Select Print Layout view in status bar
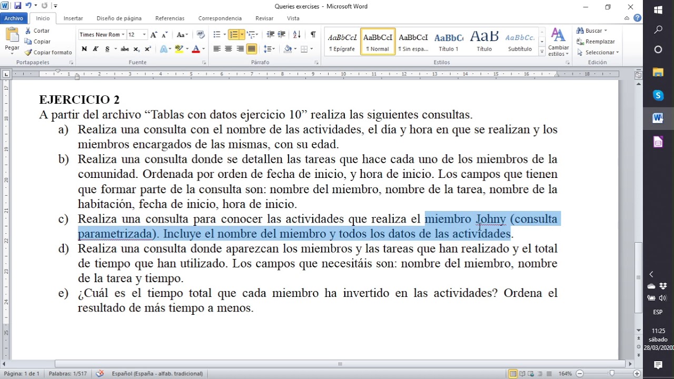 click(513, 374)
